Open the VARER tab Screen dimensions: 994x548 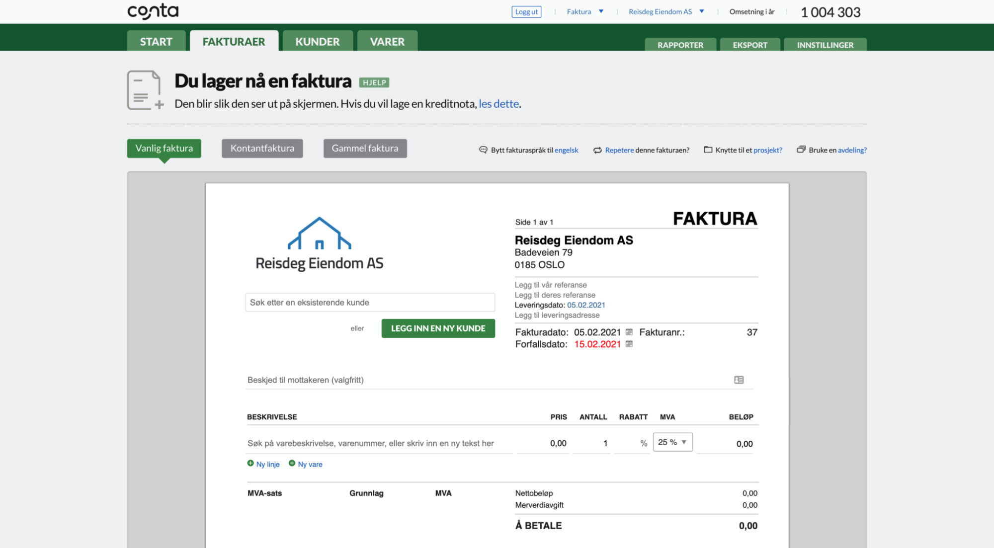click(x=387, y=41)
